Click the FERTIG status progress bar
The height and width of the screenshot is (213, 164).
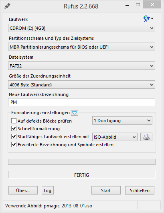82,175
